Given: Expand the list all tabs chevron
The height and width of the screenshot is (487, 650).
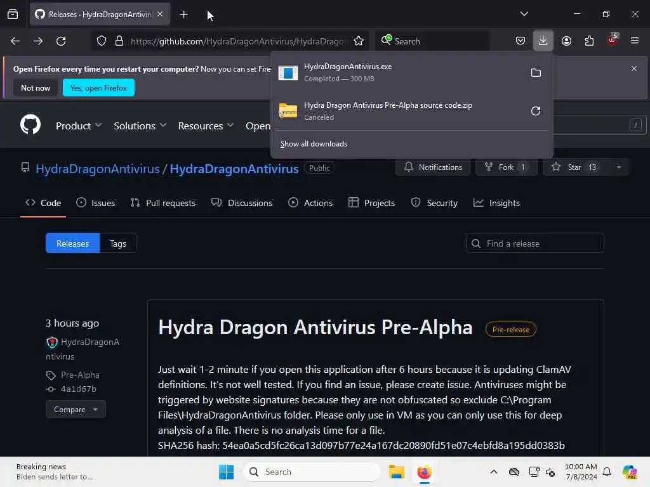Looking at the screenshot, I should [x=524, y=14].
